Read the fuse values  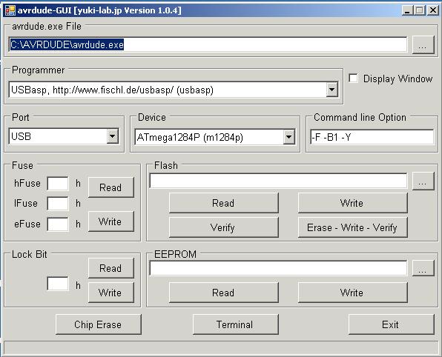click(x=110, y=187)
